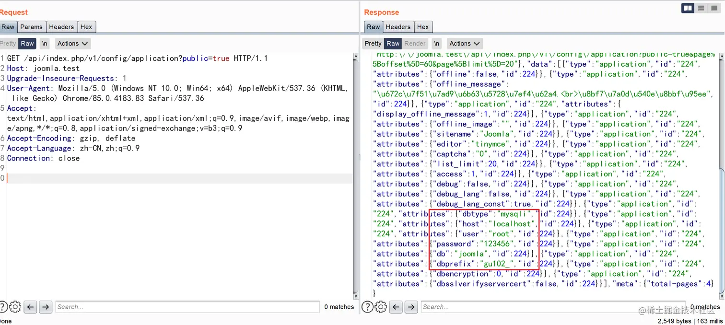Open Request Actions dropdown
725x325 pixels.
[72, 43]
